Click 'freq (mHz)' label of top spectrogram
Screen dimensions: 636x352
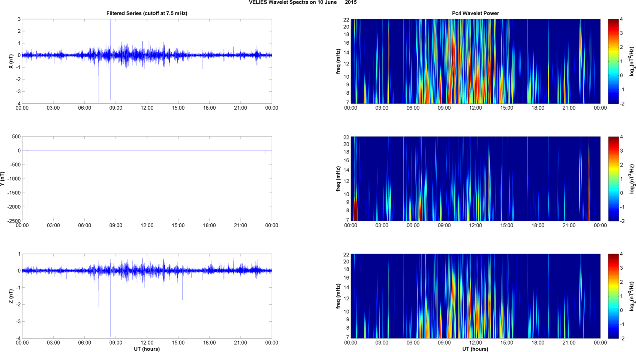click(x=338, y=61)
